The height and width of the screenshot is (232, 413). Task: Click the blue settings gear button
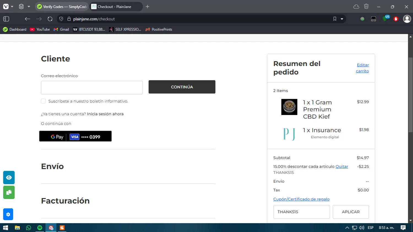[x=8, y=214]
